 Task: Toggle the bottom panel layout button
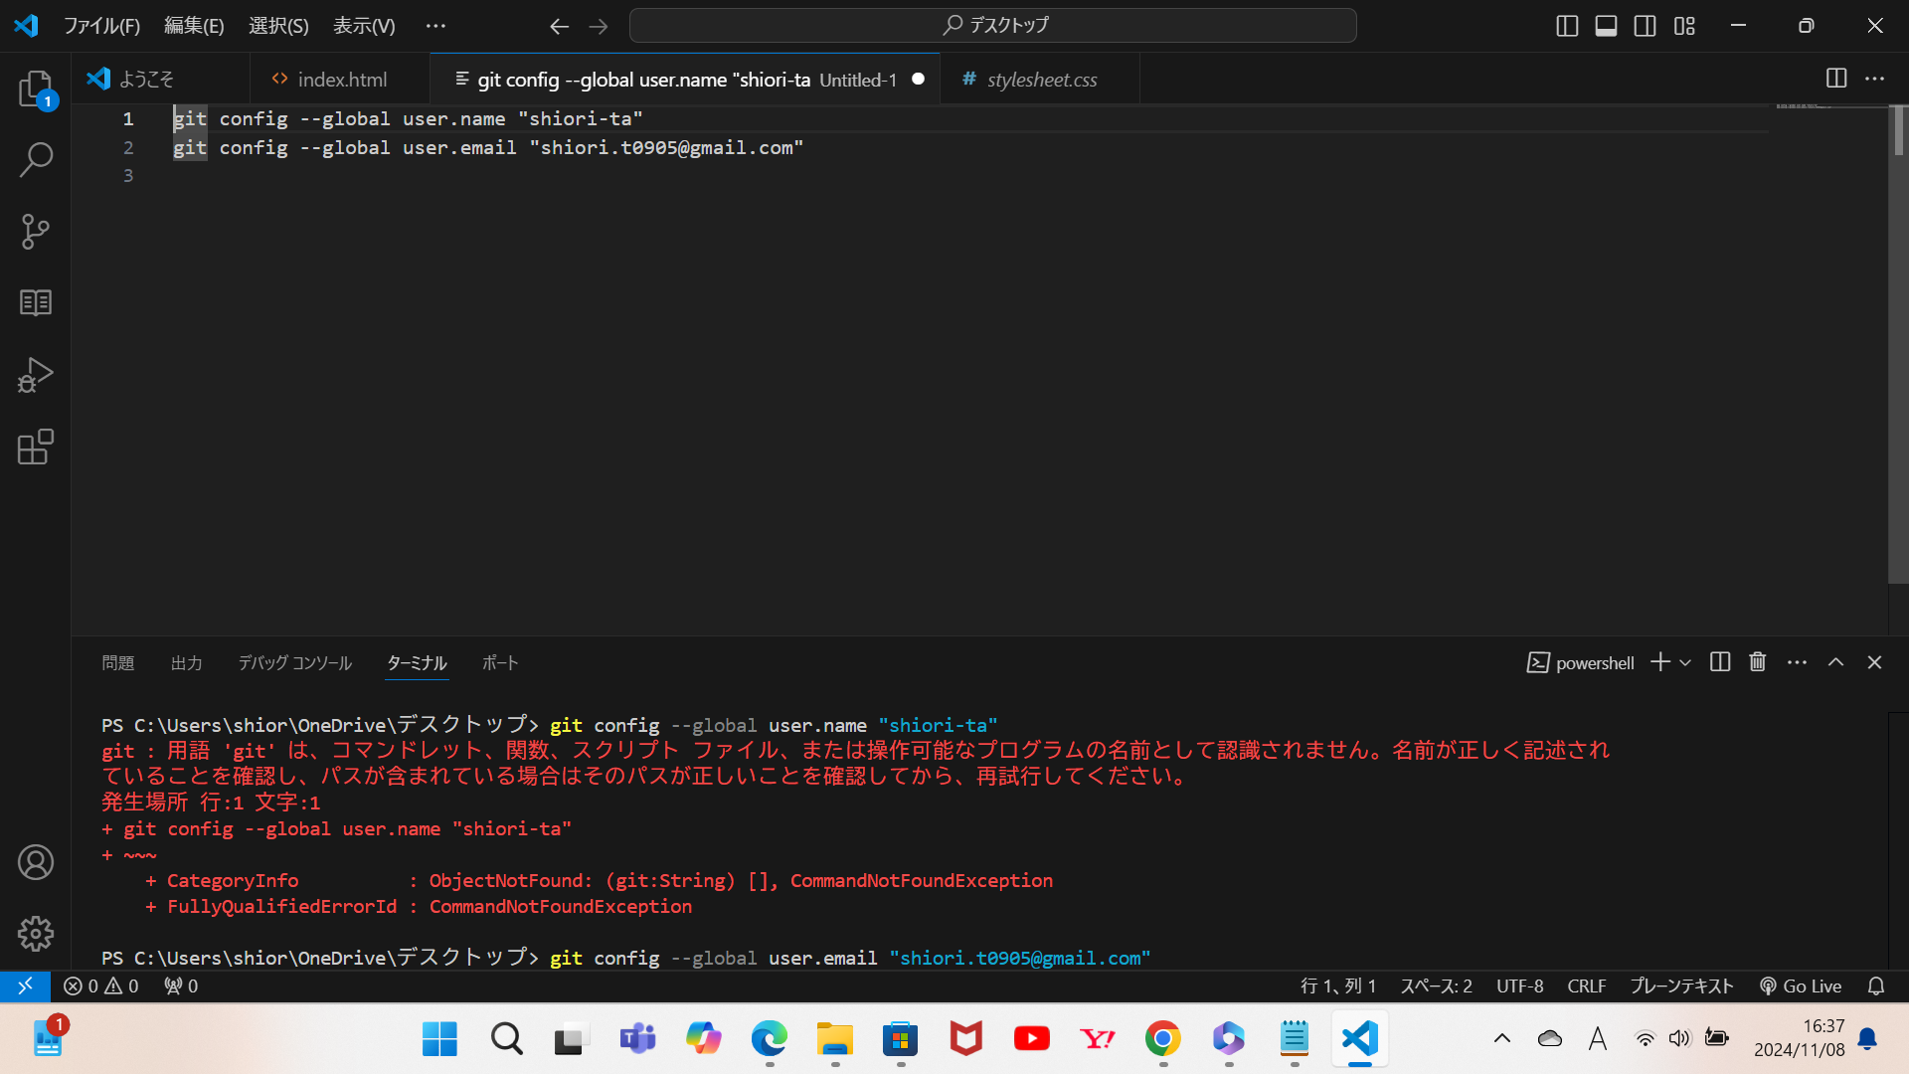[1606, 26]
